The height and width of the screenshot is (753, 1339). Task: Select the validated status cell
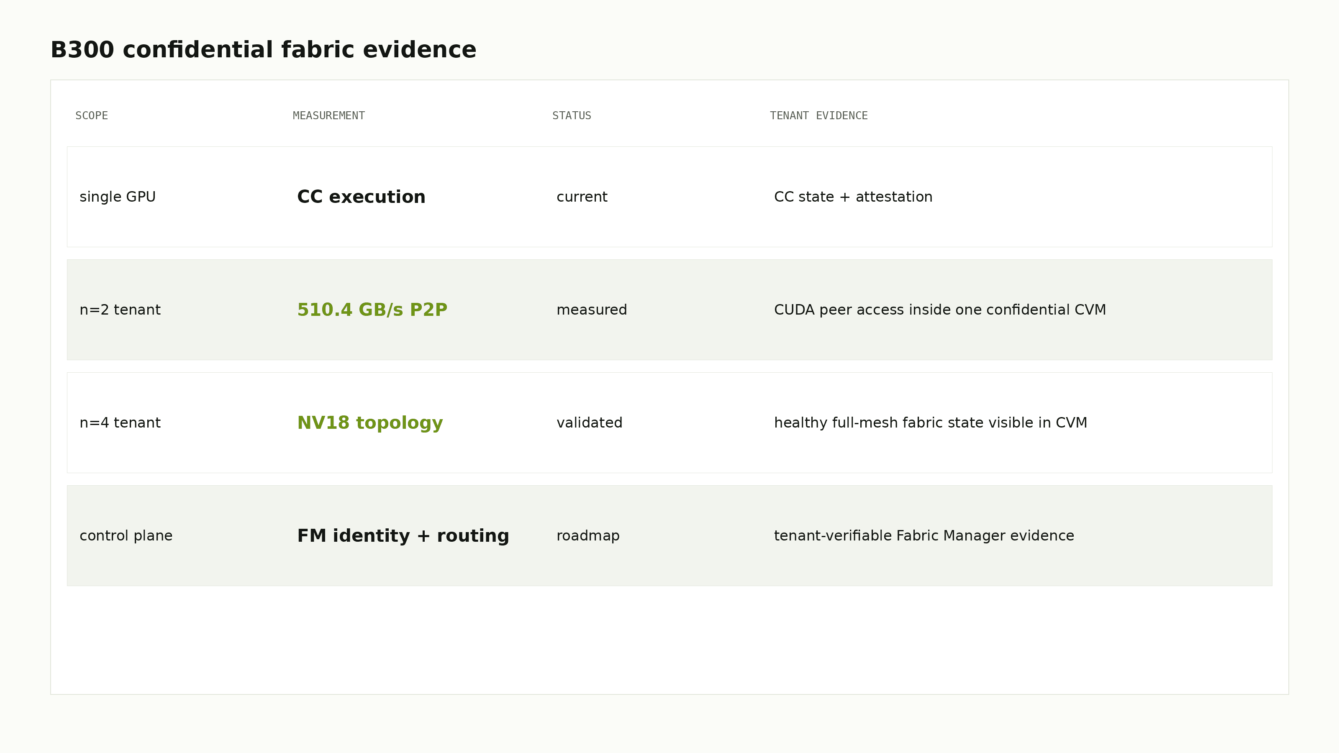click(x=590, y=423)
